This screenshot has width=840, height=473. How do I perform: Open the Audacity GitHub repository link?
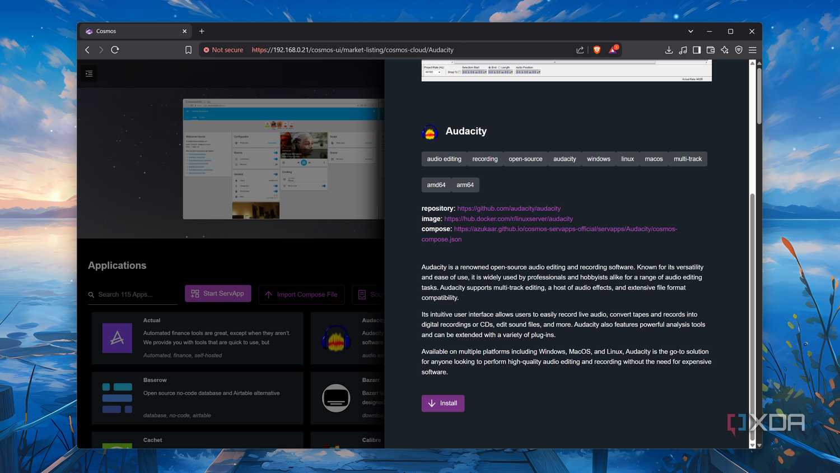508,208
